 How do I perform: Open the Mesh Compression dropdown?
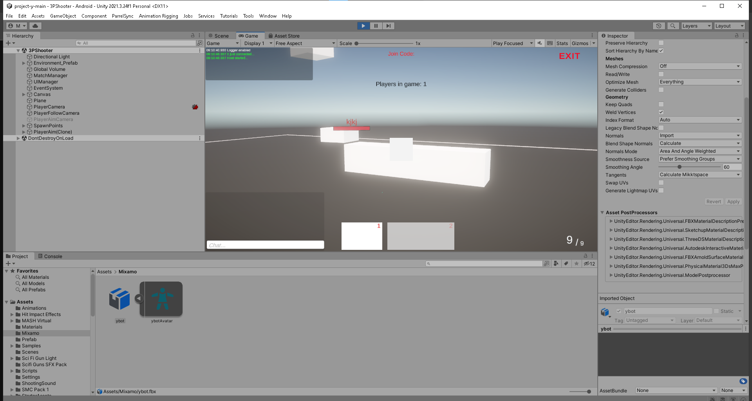tap(700, 66)
